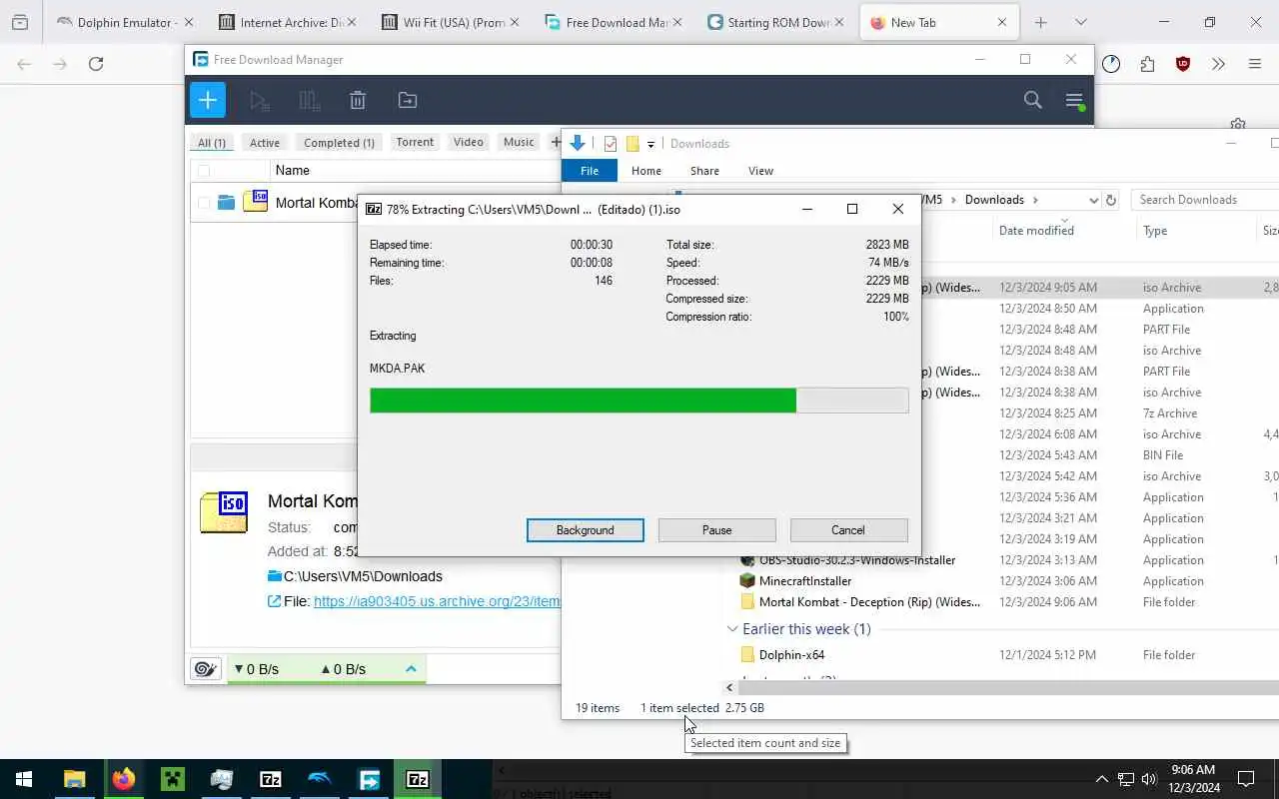Click the pause downloads icon in FDM toolbar
This screenshot has width=1279, height=799.
[x=309, y=100]
